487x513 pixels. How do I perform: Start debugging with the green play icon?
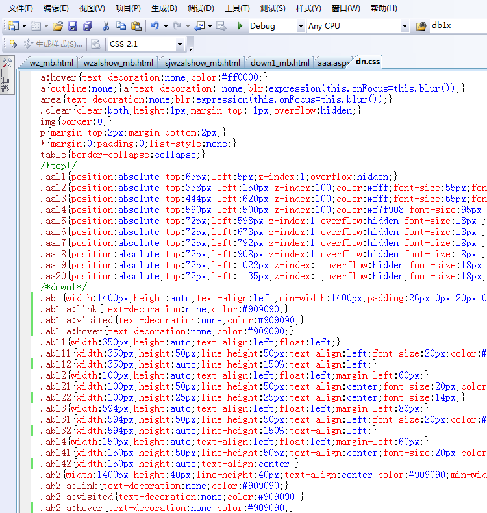tap(240, 26)
